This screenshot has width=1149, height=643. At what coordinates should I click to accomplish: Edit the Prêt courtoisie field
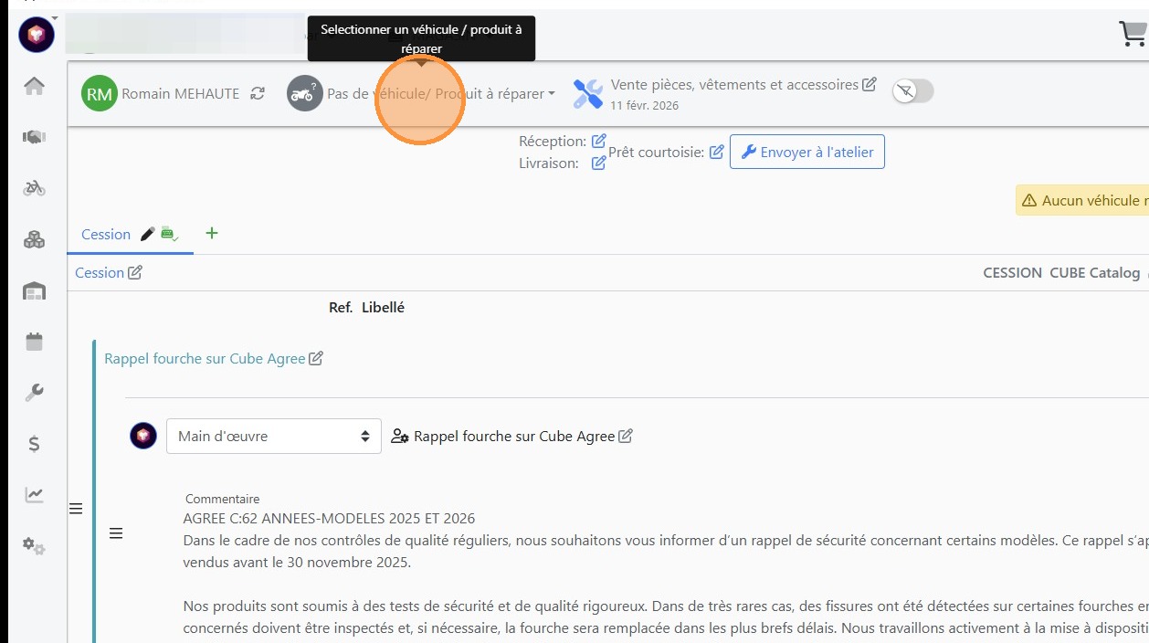pyautogui.click(x=717, y=152)
